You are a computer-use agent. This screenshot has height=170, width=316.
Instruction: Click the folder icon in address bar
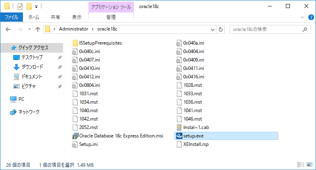48,29
